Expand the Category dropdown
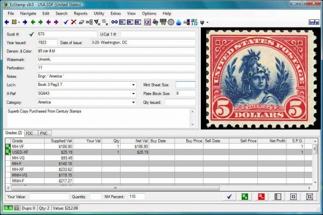Screen dimensions: 323x215 coord(133,102)
